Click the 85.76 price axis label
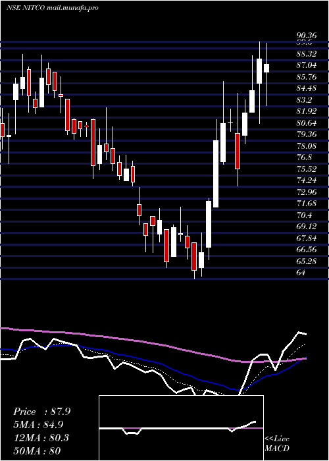The image size is (329, 461). pos(307,77)
